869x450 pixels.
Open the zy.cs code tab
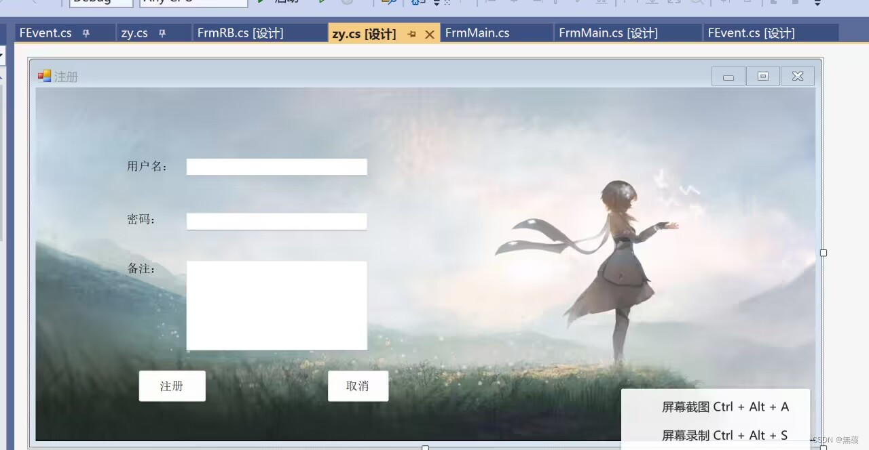tap(134, 33)
